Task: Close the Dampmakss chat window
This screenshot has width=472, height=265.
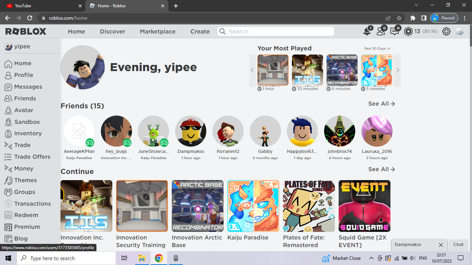Action: [x=441, y=245]
